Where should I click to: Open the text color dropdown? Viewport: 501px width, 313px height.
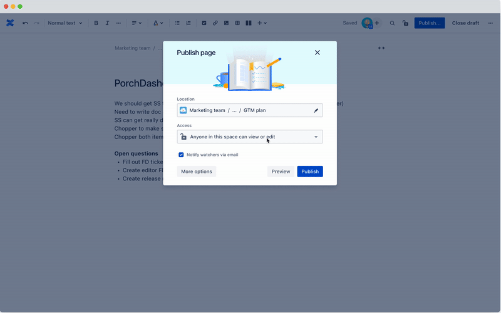point(158,23)
